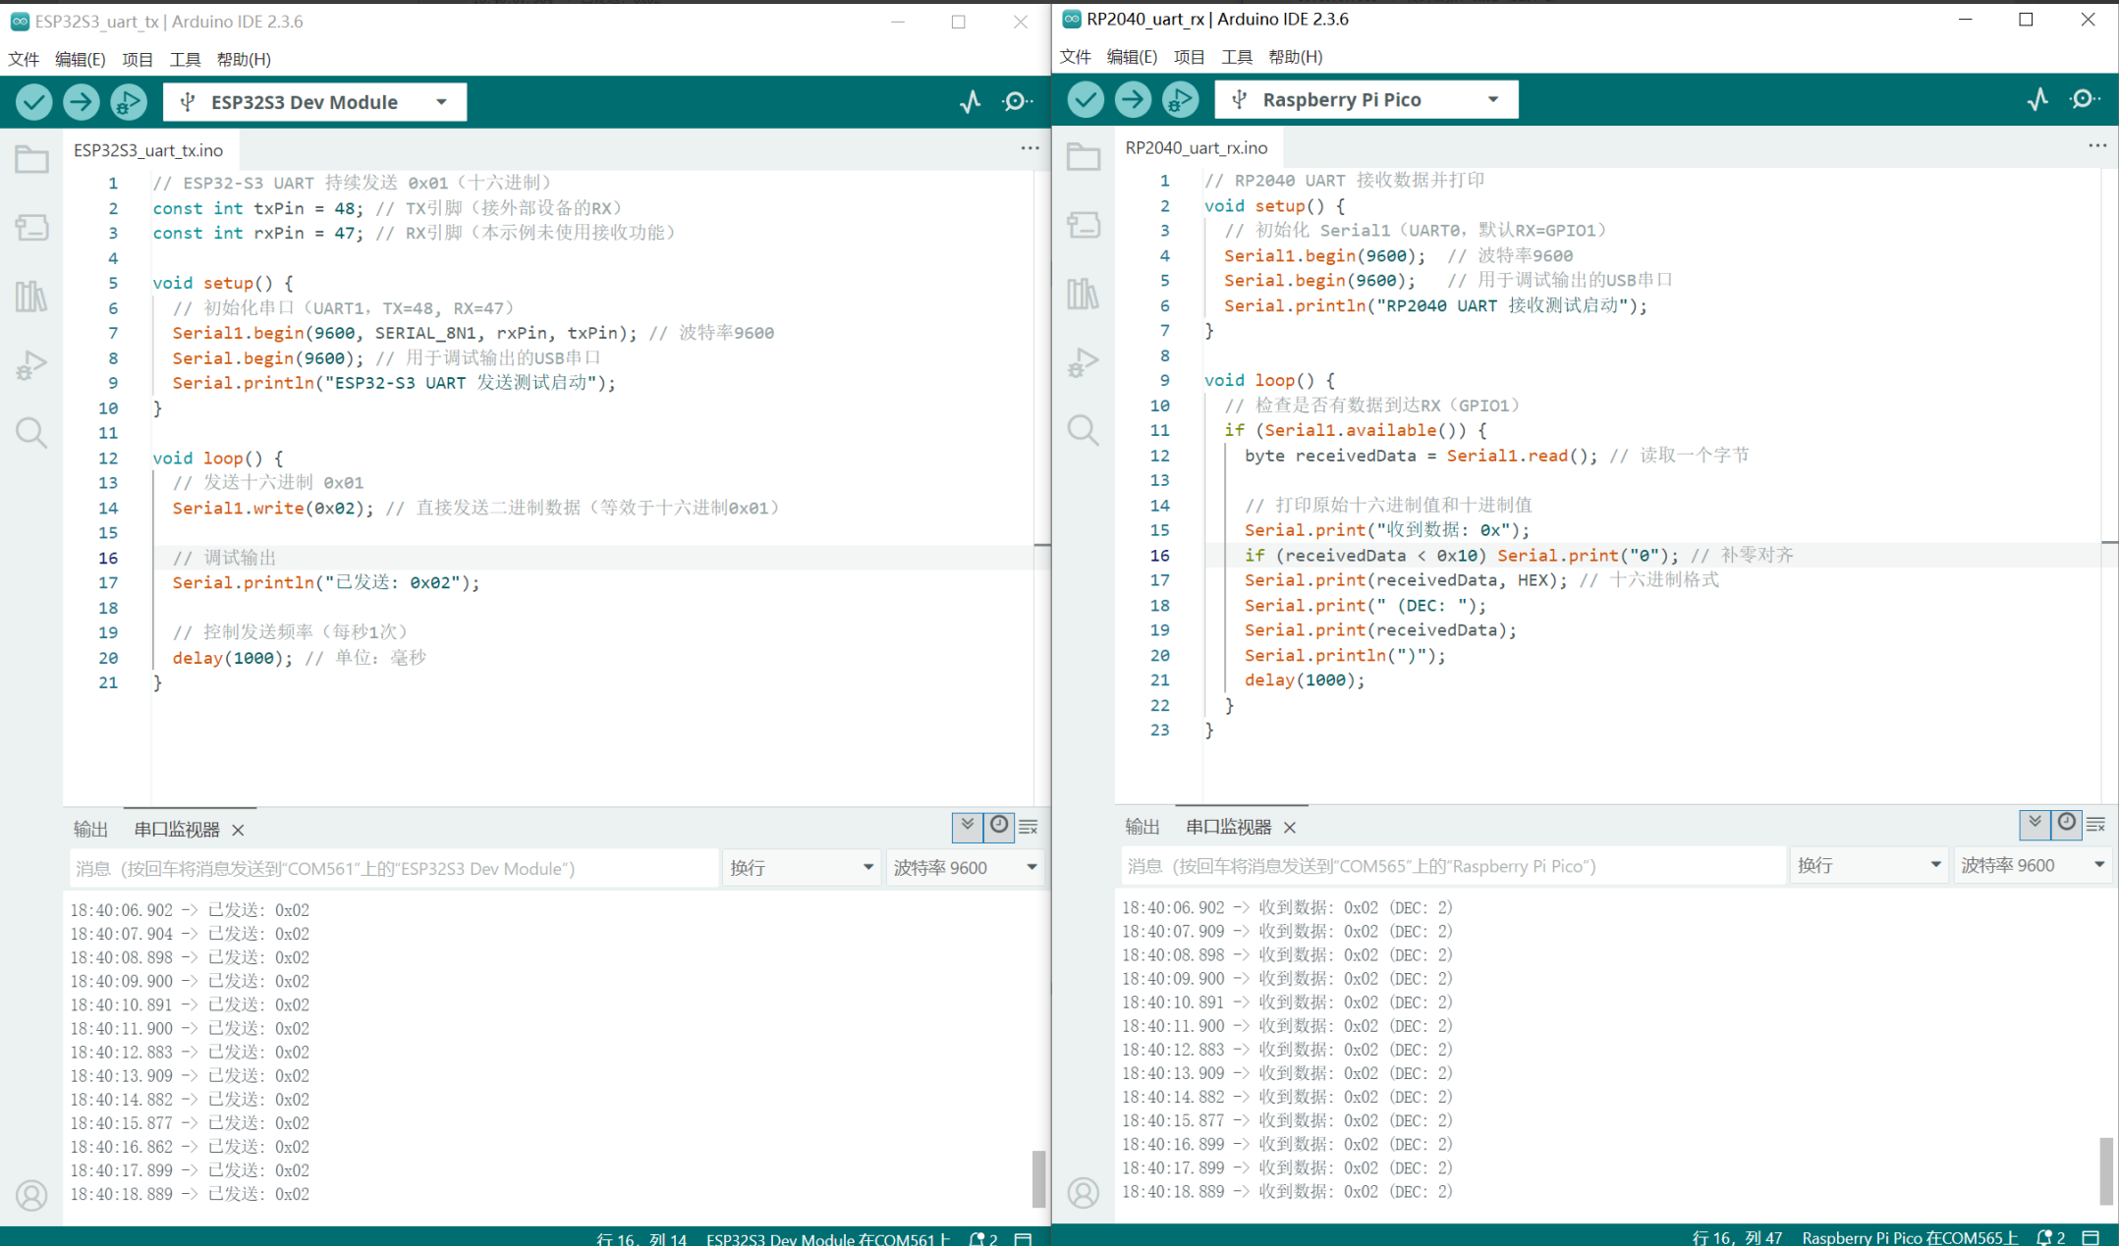Open 波特率 9600 dropdown in RP2040 monitor
The width and height of the screenshot is (2119, 1246).
pos(2032,865)
